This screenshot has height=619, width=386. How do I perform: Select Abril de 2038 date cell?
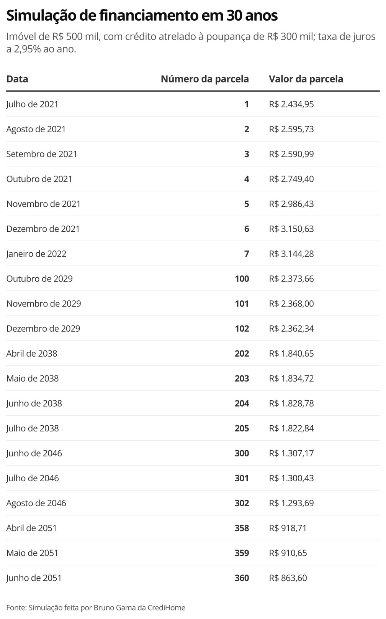point(32,354)
